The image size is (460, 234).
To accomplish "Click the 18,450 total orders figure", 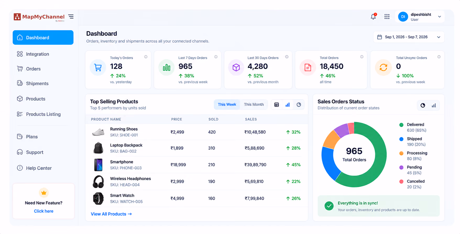I will tap(331, 66).
